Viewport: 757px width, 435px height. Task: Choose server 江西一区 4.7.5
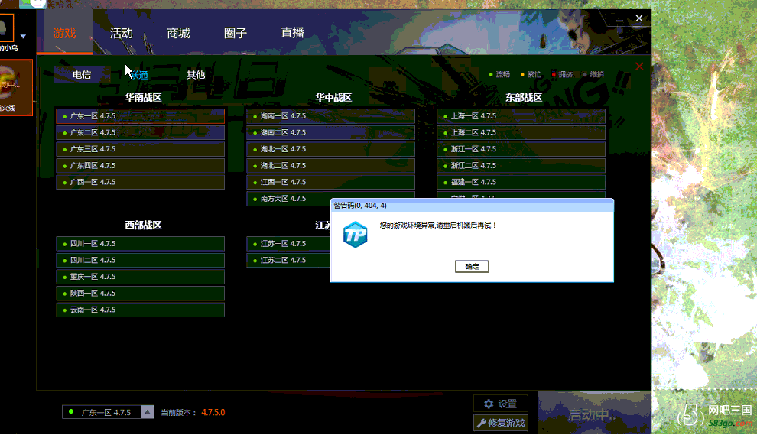click(x=330, y=182)
